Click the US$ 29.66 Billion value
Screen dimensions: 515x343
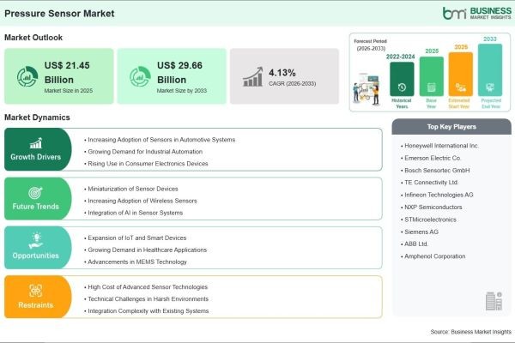click(179, 73)
